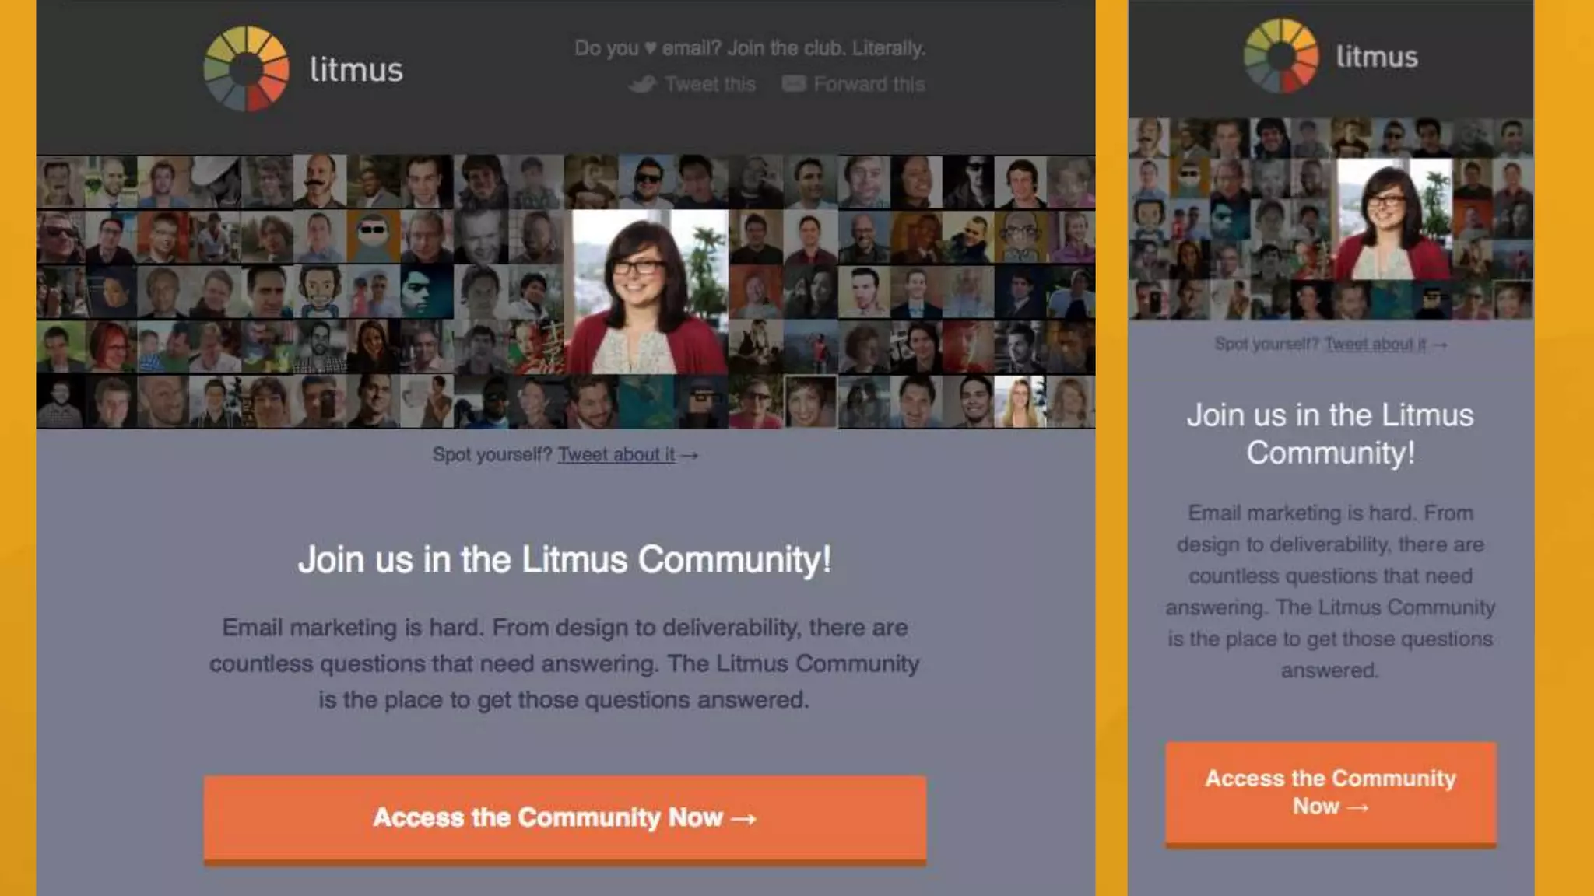1594x896 pixels.
Task: Follow the mobile Tweet about it link
Action: point(1375,344)
